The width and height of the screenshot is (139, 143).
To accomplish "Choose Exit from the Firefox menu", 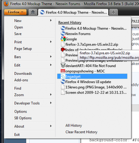I will click(x=17, y=135).
